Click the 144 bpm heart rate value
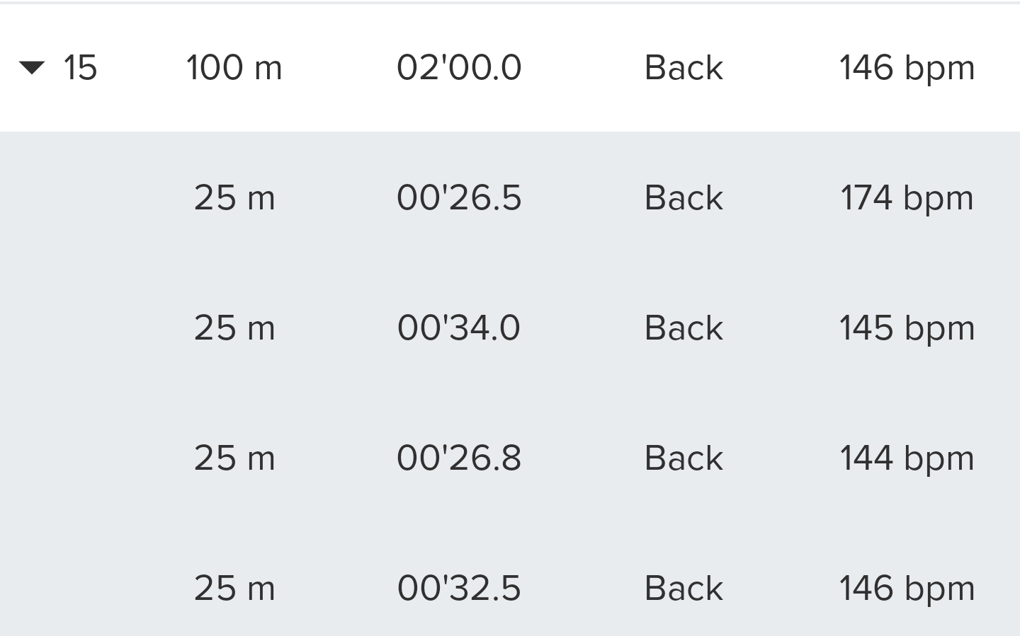The height and width of the screenshot is (636, 1020). point(907,458)
